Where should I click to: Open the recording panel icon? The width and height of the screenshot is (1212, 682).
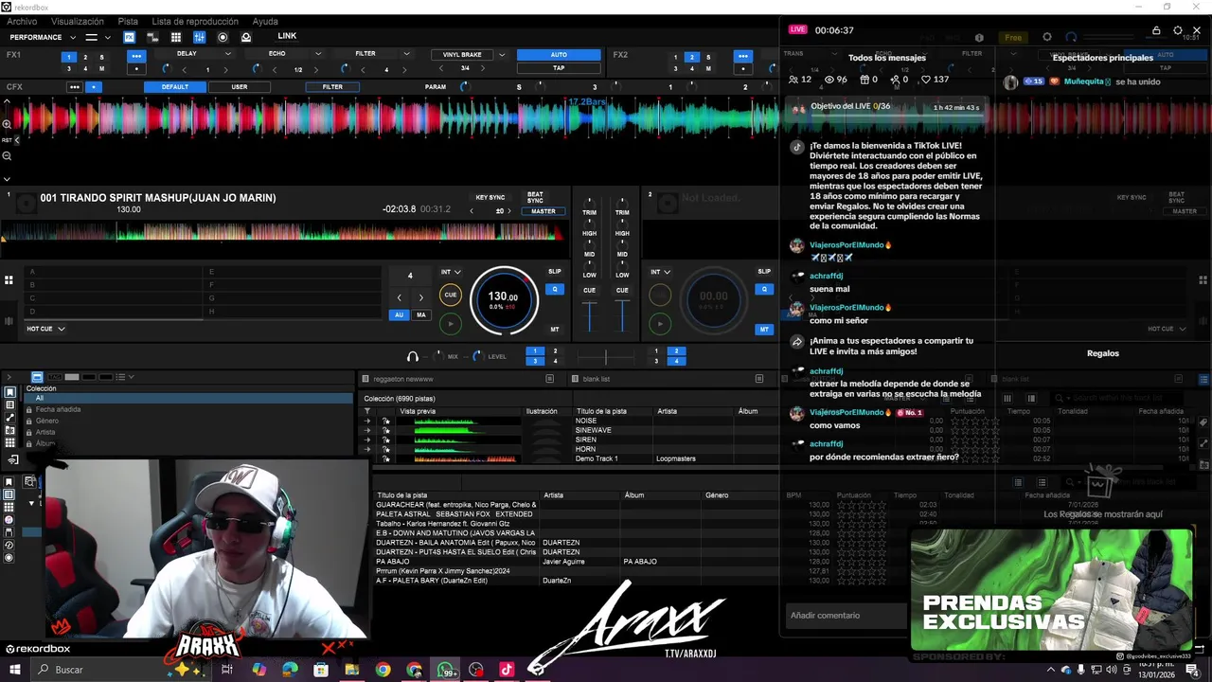(223, 37)
